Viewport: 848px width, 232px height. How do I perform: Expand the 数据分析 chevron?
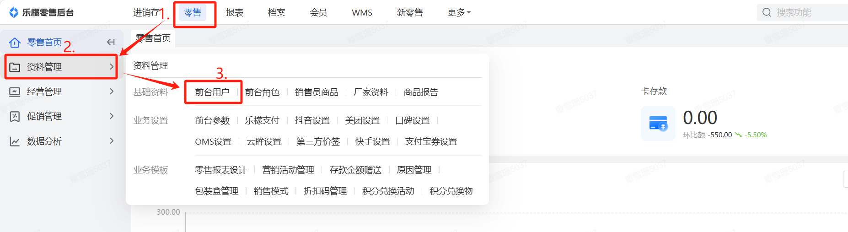[112, 141]
